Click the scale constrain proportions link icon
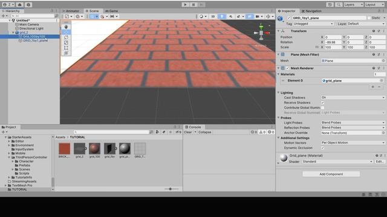 [317, 47]
